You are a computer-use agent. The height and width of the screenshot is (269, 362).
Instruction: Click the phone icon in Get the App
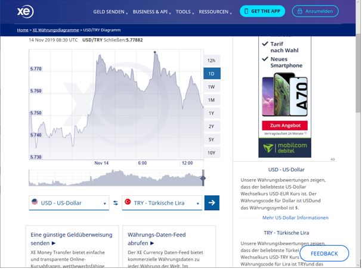246,11
